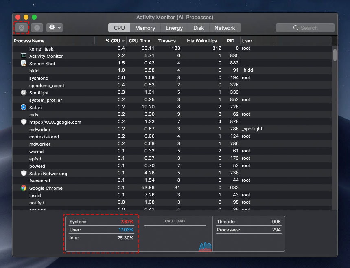Switch to the Network tab
This screenshot has width=350, height=268.
coord(225,28)
